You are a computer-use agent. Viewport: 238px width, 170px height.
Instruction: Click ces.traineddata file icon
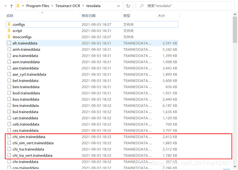click(x=9, y=130)
